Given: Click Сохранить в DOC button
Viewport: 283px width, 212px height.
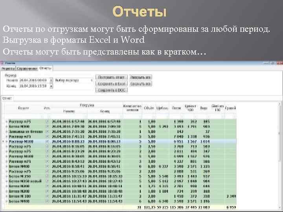Looking at the screenshot, I should coord(112,90).
